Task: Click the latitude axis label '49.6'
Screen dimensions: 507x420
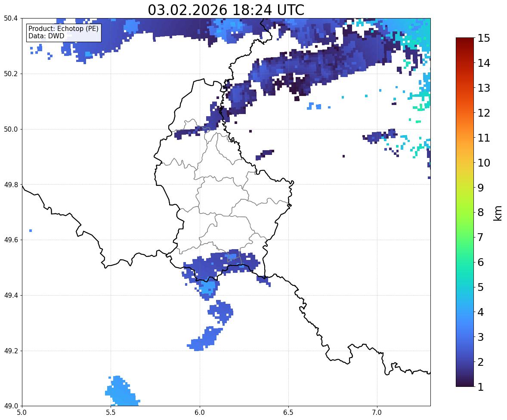Action: point(10,240)
